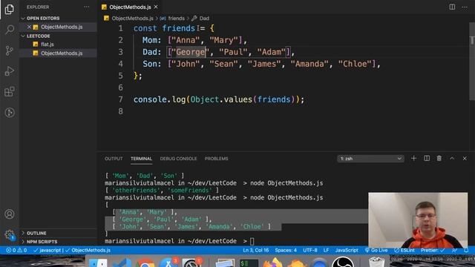The height and width of the screenshot is (267, 475).
Task: Close the terminal panel
Action: tap(465, 158)
